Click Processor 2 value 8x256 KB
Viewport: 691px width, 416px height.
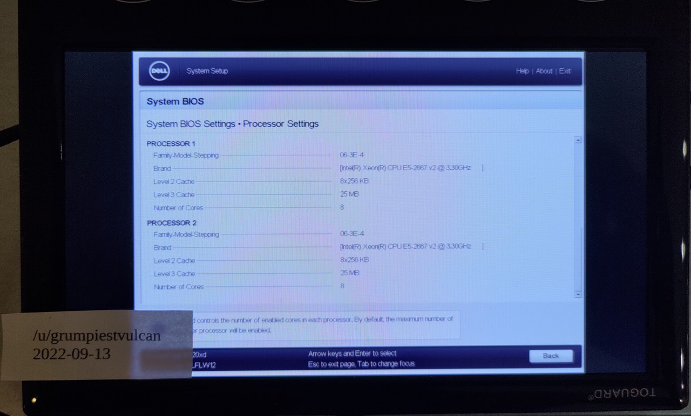coord(355,260)
